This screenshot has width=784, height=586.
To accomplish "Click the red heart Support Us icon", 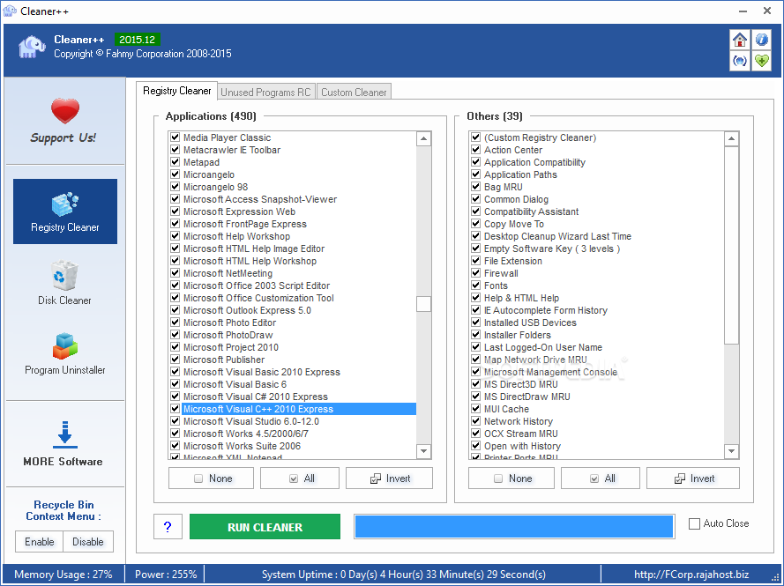I will [x=65, y=111].
